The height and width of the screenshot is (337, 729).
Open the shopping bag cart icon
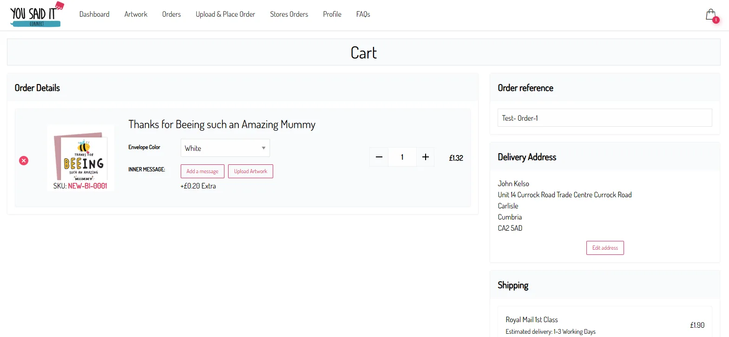pyautogui.click(x=710, y=14)
